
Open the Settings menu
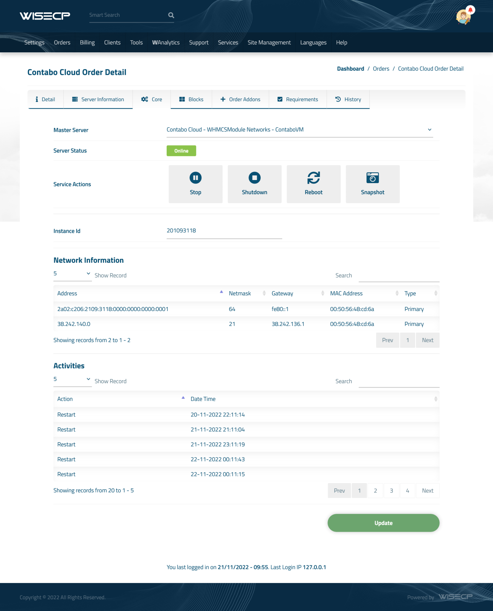pyautogui.click(x=34, y=43)
